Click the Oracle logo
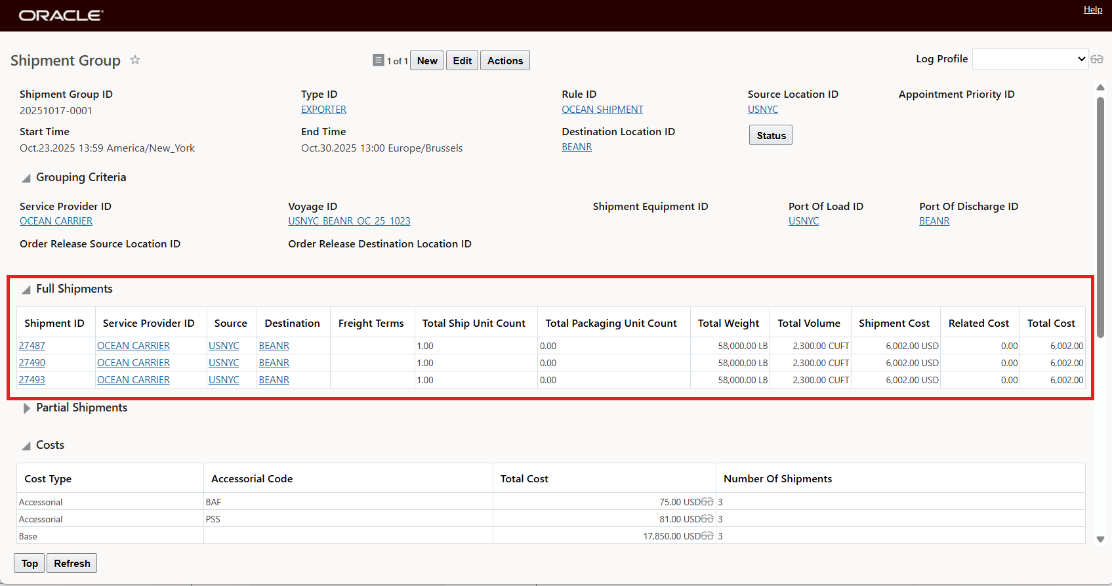 pos(61,16)
